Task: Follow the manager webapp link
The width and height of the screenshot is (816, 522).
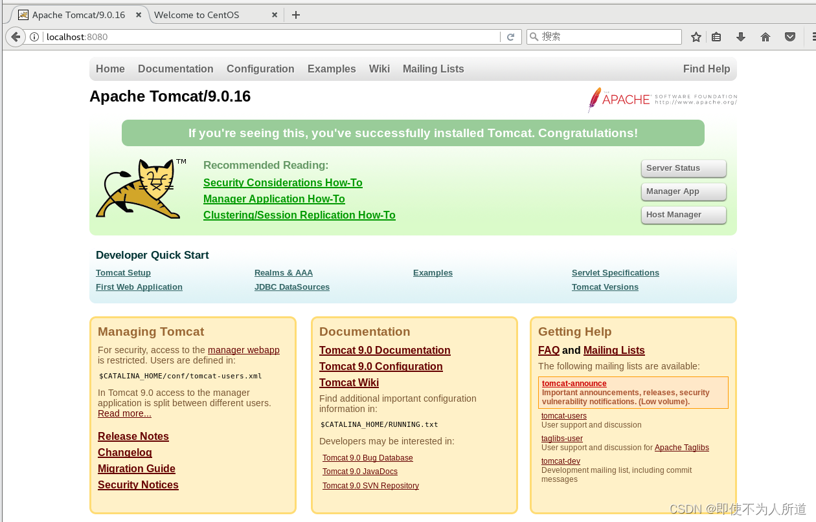Action: pyautogui.click(x=244, y=350)
